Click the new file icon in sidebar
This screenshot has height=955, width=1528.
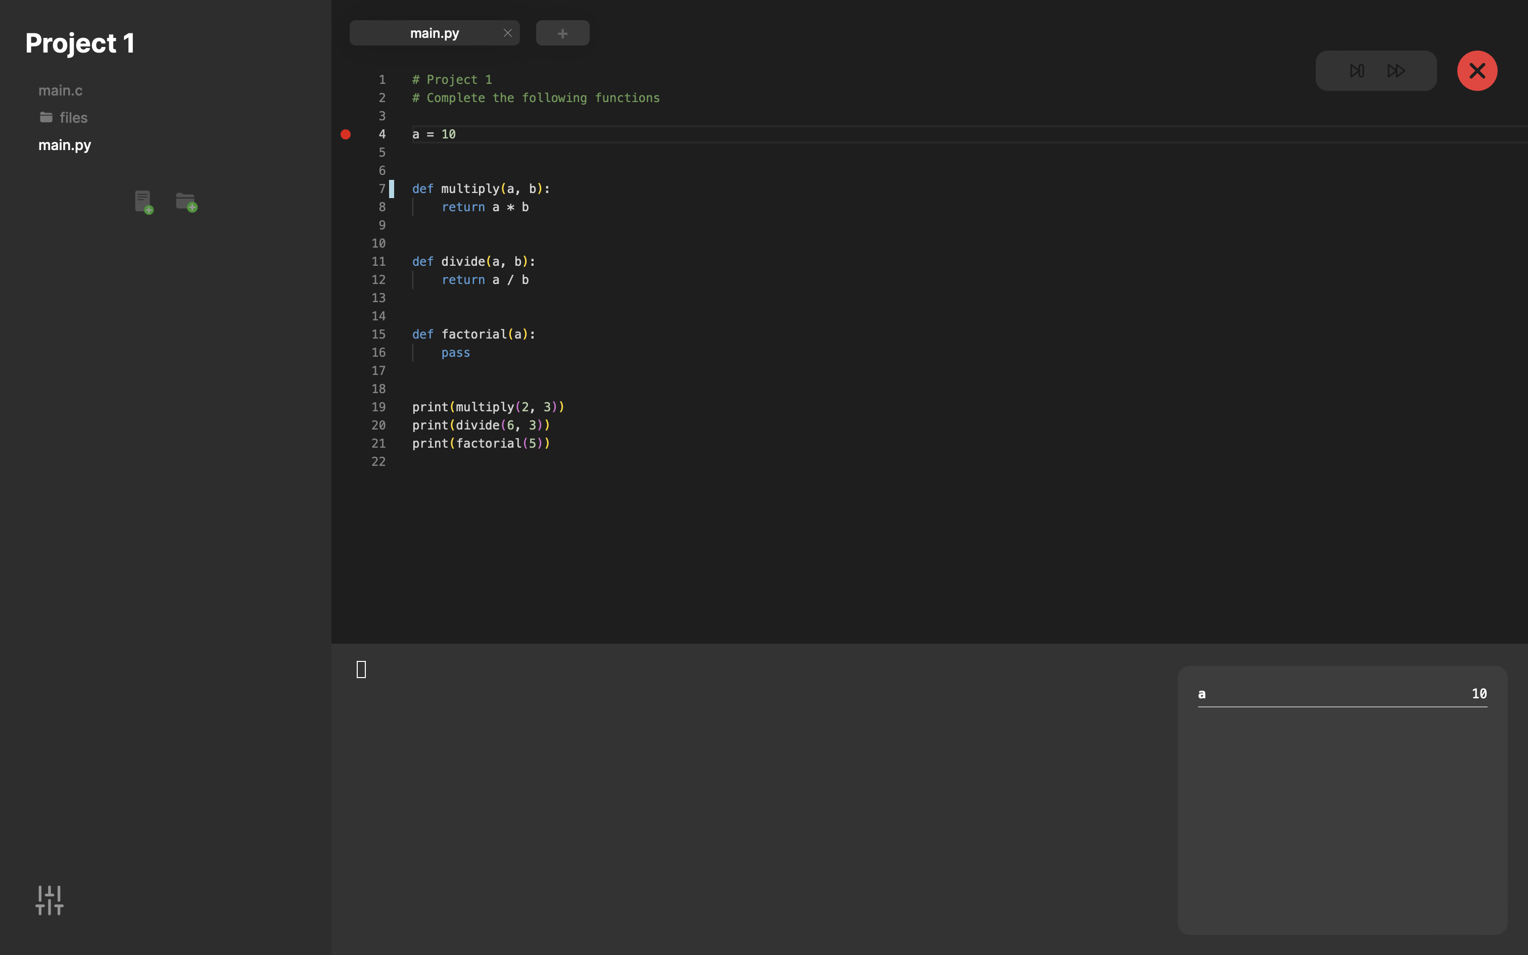point(144,202)
